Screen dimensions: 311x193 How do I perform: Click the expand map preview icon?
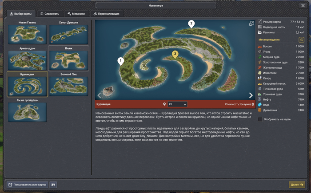pyautogui.click(x=251, y=24)
